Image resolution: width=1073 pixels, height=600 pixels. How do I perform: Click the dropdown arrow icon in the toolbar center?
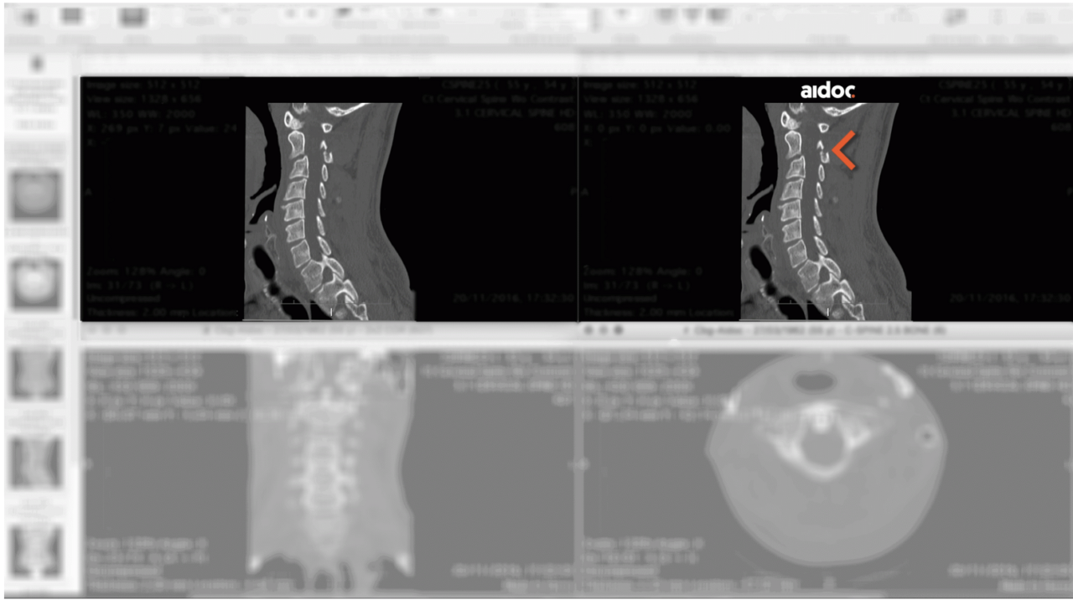point(622,15)
